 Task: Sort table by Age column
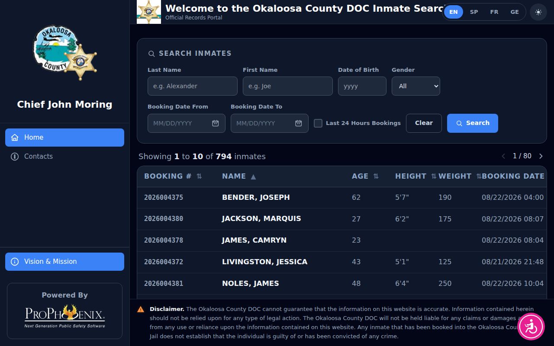[x=365, y=176]
